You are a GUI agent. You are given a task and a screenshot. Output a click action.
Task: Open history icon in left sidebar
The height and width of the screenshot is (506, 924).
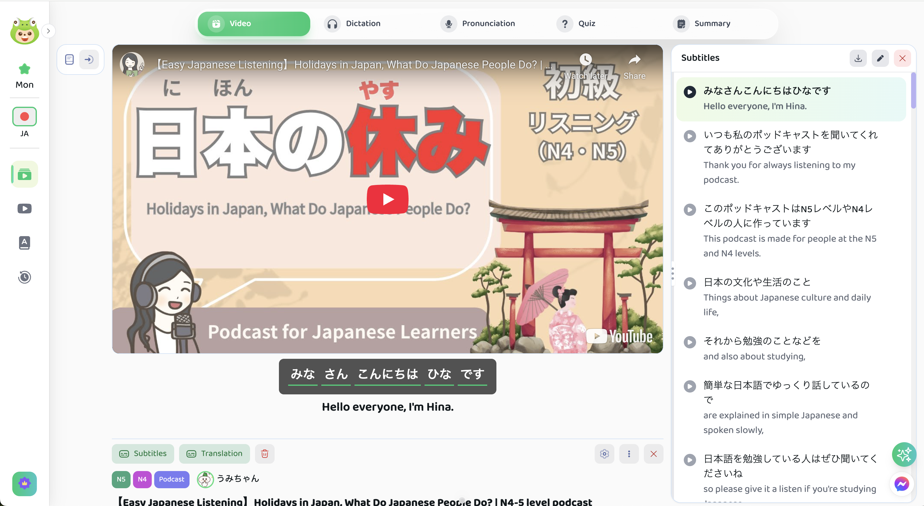[x=24, y=277]
